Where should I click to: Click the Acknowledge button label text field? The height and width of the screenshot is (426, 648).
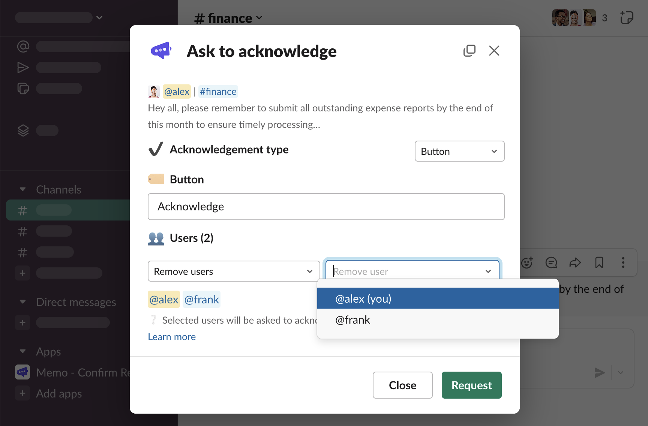click(326, 207)
